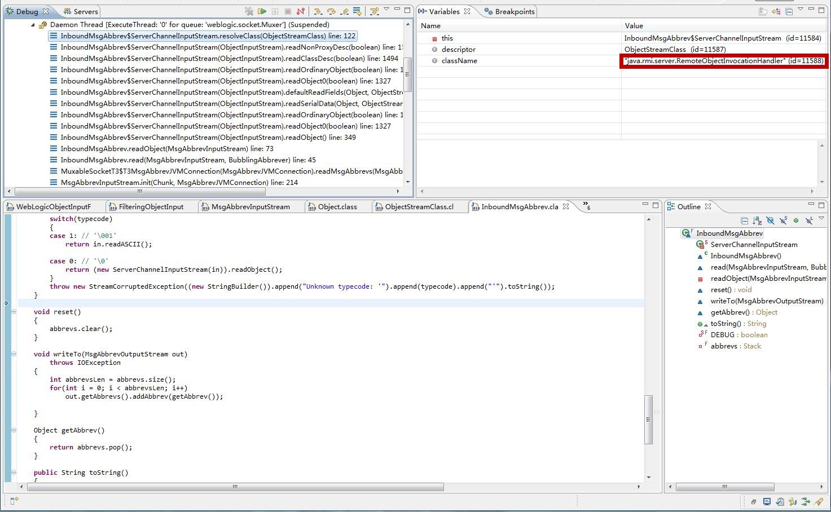This screenshot has width=831, height=512.
Task: Open the Outline view menu dropdown
Action: click(x=821, y=219)
